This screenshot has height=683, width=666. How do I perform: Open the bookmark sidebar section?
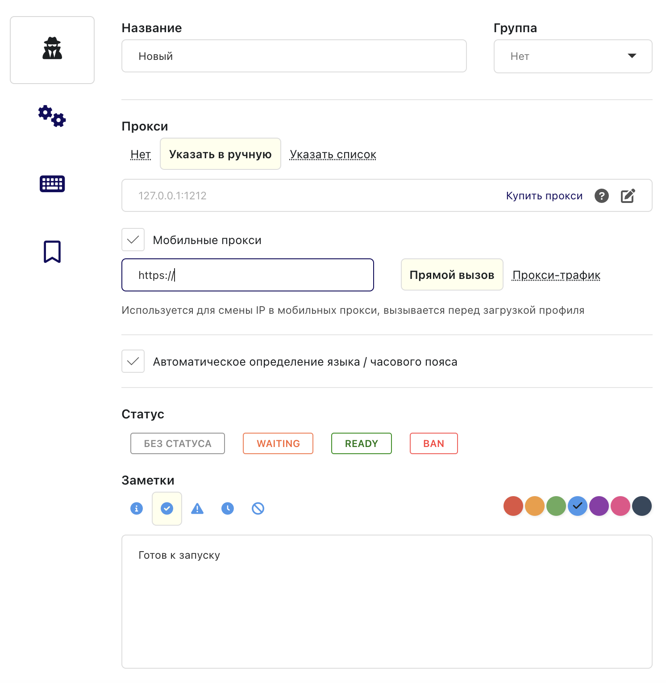pos(52,252)
